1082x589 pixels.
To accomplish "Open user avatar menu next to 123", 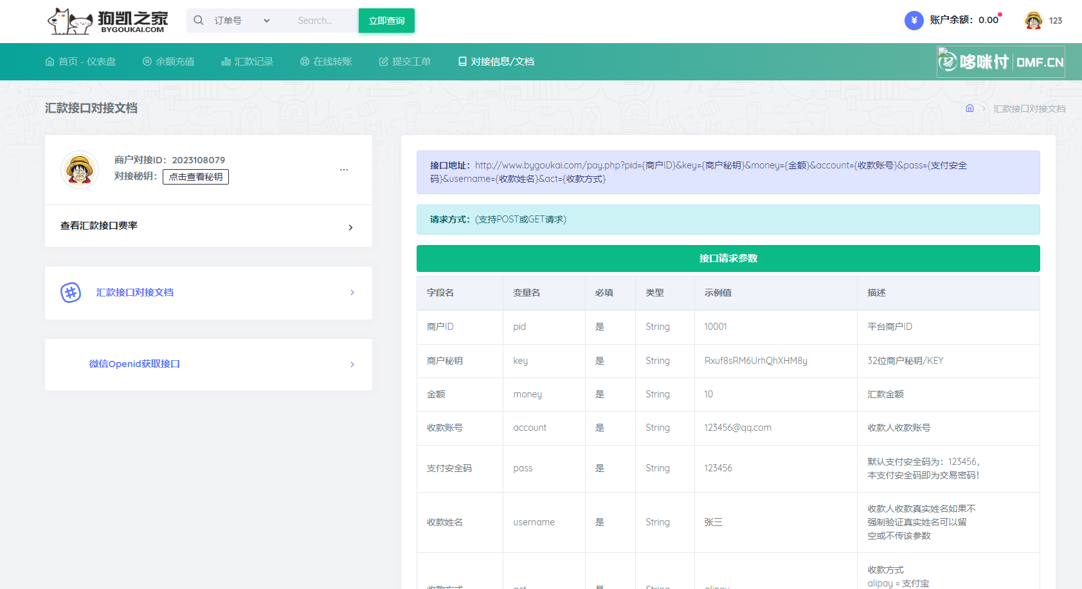I will click(1033, 21).
